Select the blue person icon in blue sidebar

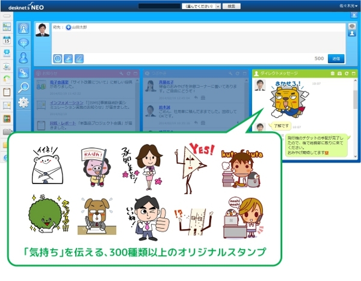click(23, 58)
